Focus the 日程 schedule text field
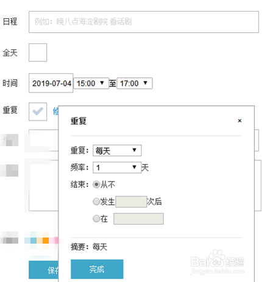262x282 pixels. click(144, 22)
